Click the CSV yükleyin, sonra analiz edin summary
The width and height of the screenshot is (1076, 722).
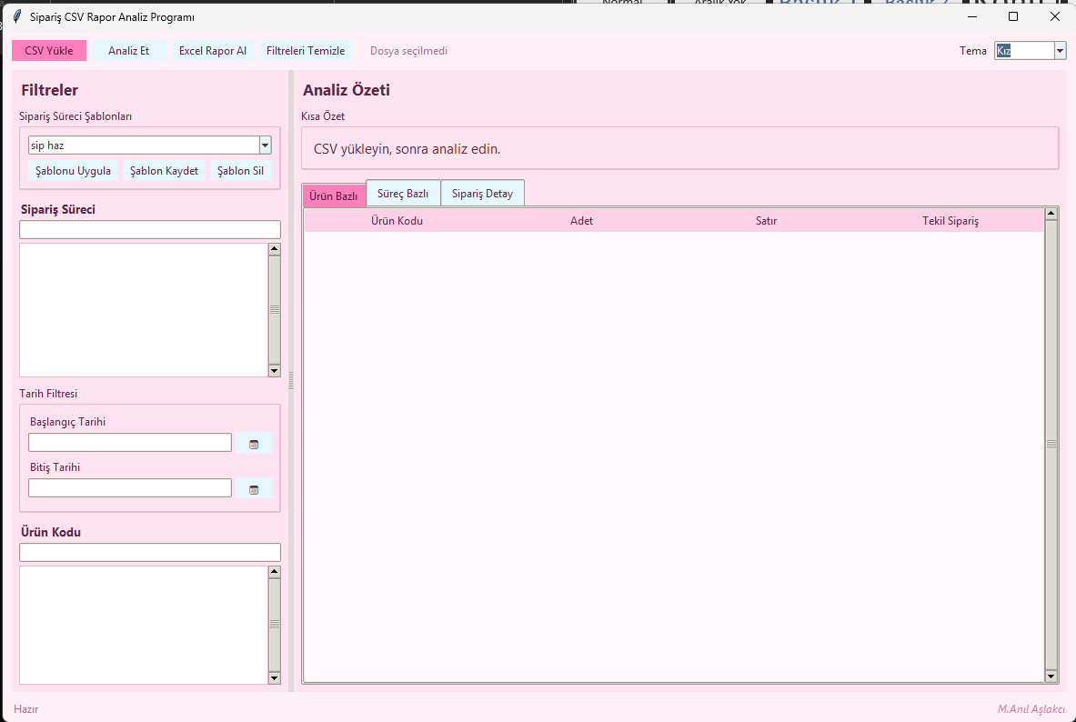tap(407, 149)
